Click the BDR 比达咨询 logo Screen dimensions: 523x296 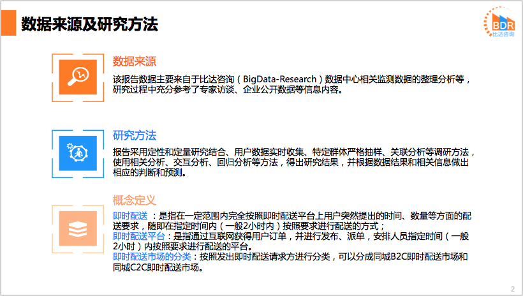pyautogui.click(x=499, y=22)
